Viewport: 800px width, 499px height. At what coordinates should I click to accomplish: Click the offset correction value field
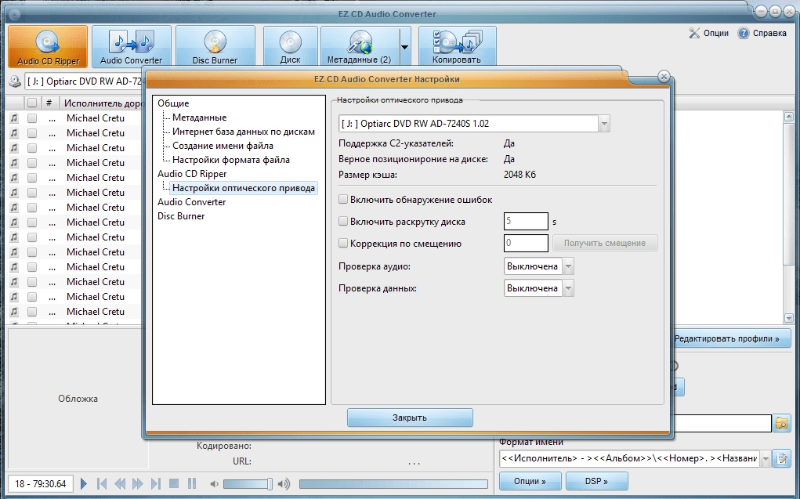tap(526, 243)
